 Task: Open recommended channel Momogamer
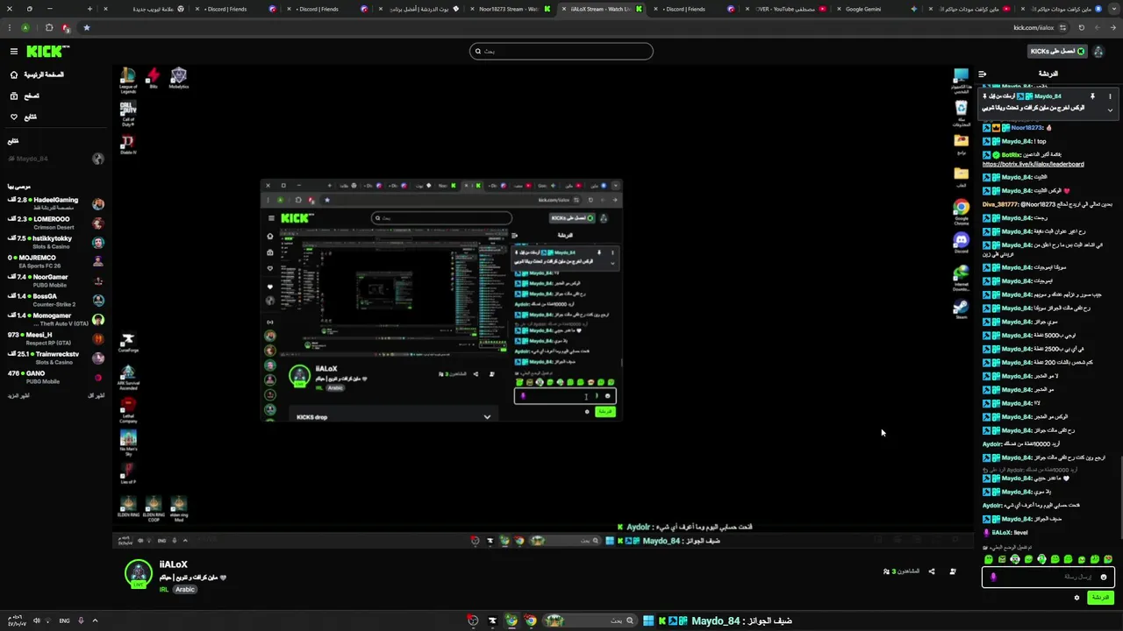tap(55, 319)
